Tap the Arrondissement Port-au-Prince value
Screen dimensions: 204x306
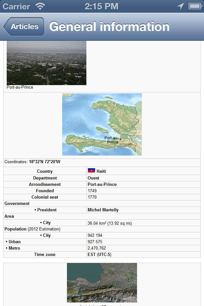(x=102, y=184)
